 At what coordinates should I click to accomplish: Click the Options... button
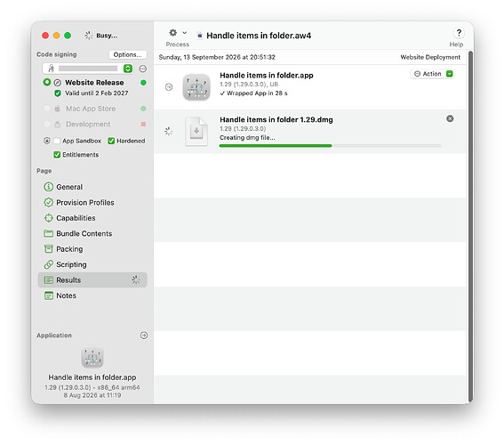[128, 54]
